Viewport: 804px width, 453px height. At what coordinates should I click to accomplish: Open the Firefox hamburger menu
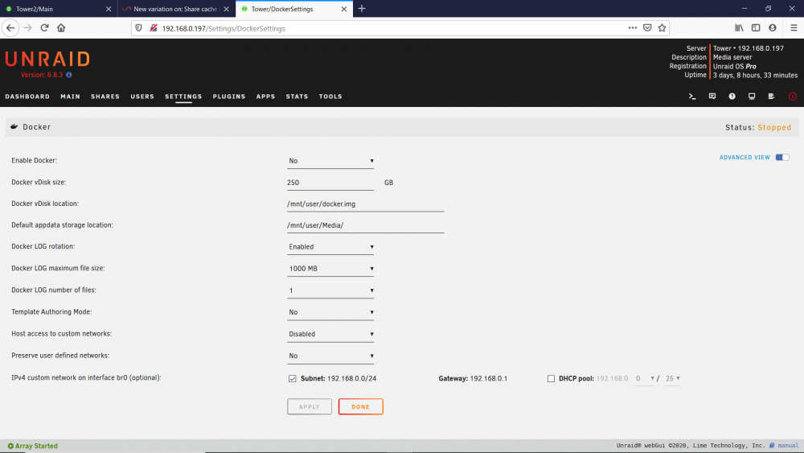tap(794, 27)
